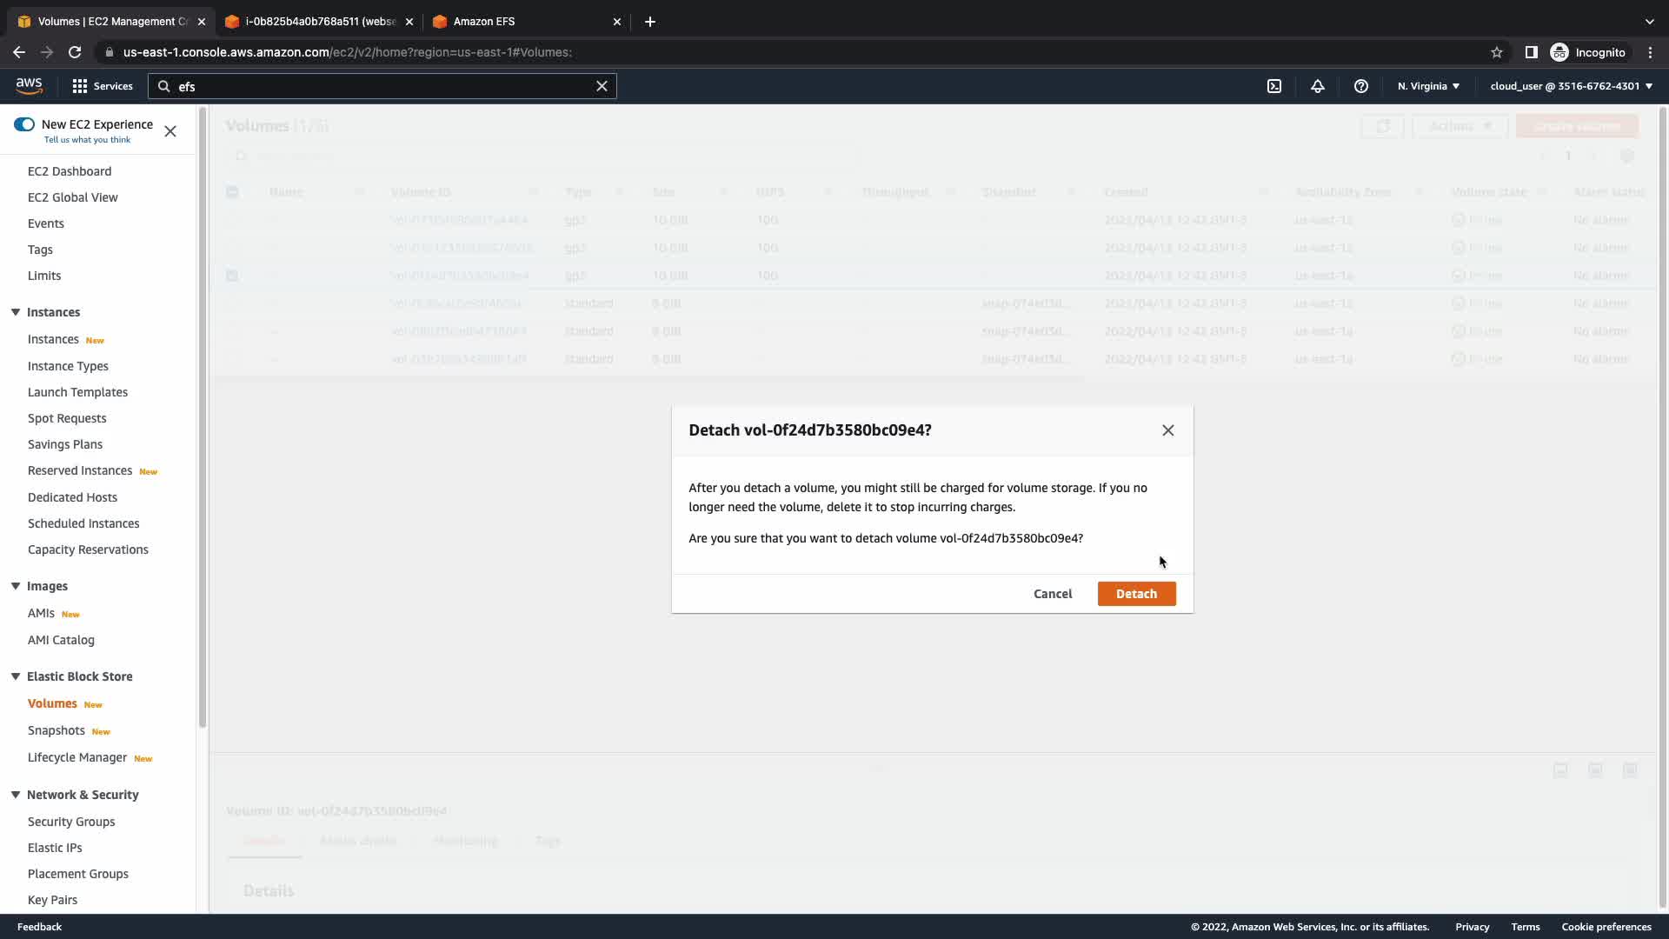Click the AWS logo home icon
The width and height of the screenshot is (1669, 939).
29,85
